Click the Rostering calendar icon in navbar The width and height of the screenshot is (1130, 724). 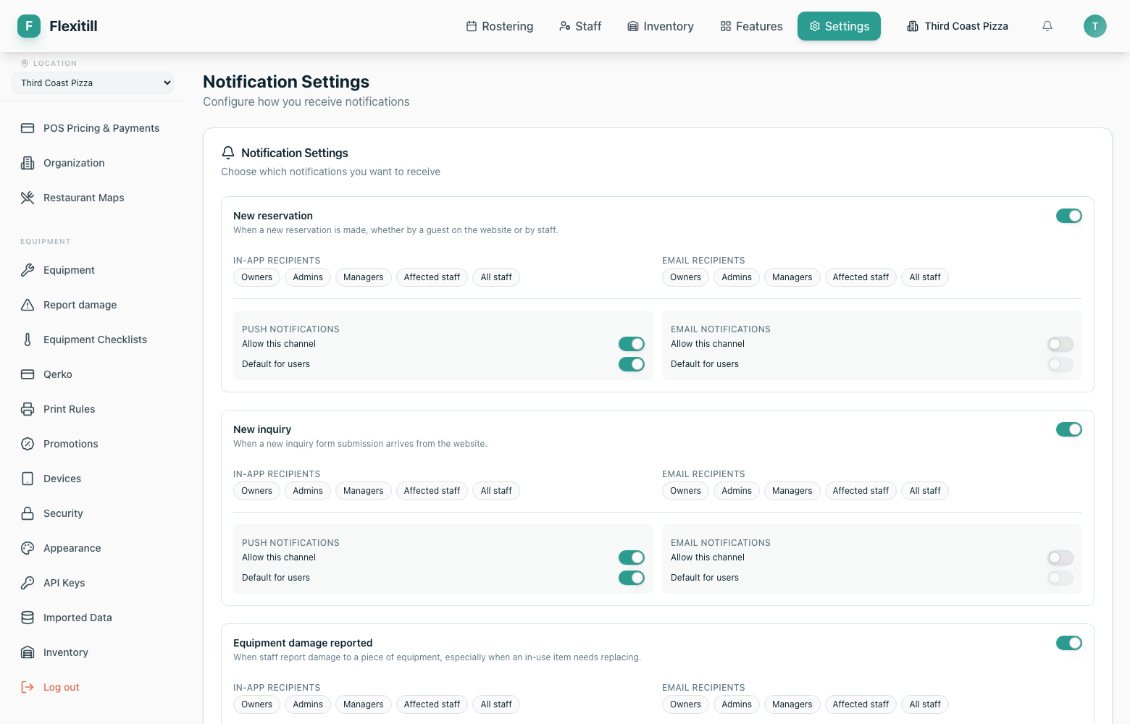point(472,26)
